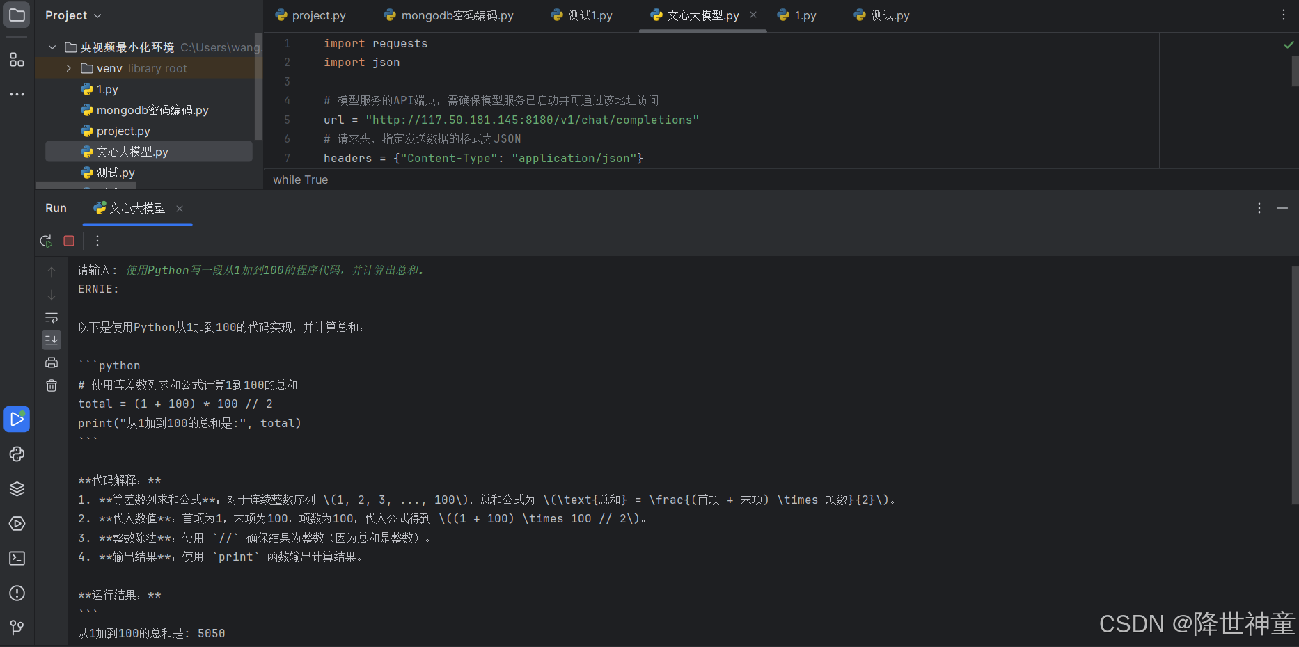Click the 从1加到100的总和是: 5050 result line
1299x647 pixels.
click(152, 633)
